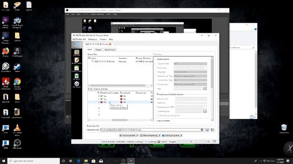Open the Header editor in sidebar
The height and width of the screenshot is (164, 293).
[x=76, y=61]
